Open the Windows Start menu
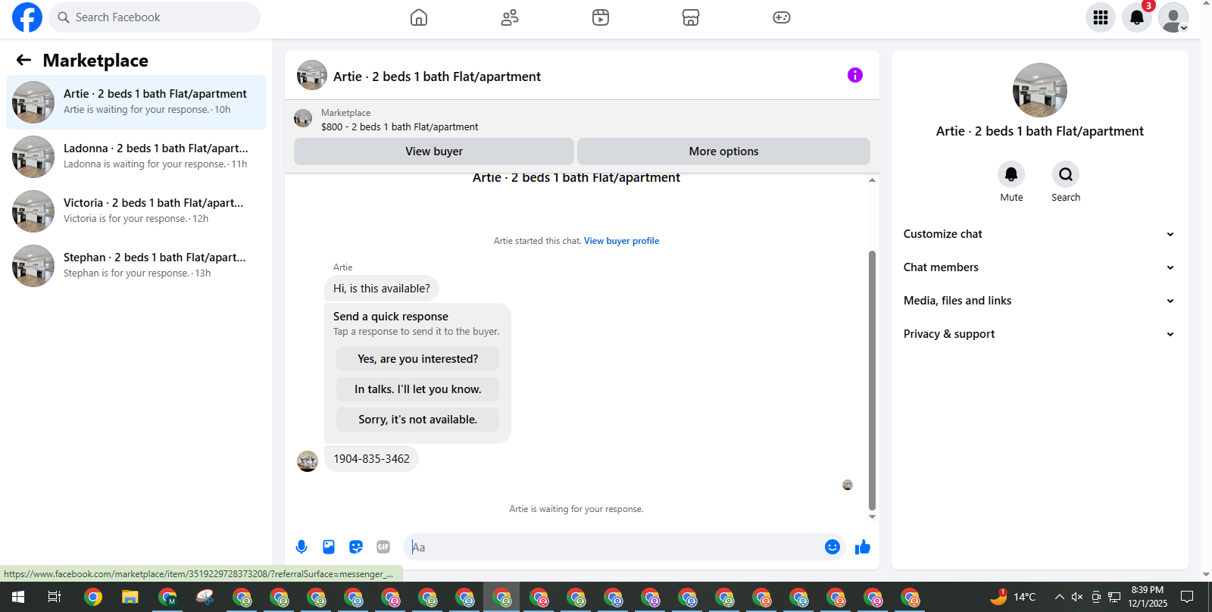 [x=18, y=597]
